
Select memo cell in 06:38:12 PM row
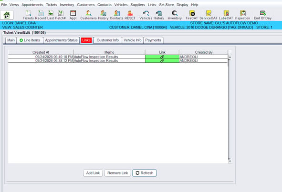coord(109,60)
